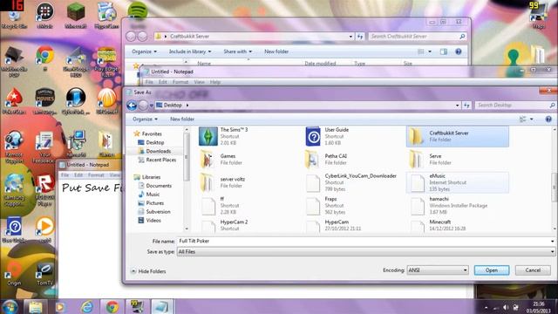558x314 pixels.
Task: Select Pictures under Libraries
Action: pos(151,203)
